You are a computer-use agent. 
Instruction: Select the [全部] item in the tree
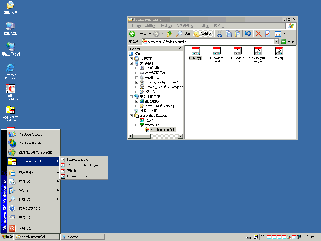(150, 120)
